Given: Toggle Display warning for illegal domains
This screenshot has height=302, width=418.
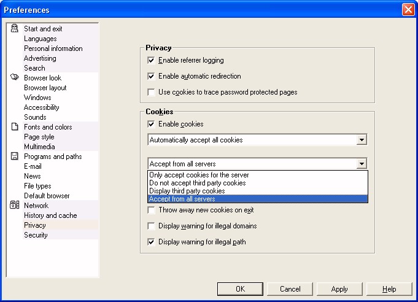Looking at the screenshot, I should 152,226.
